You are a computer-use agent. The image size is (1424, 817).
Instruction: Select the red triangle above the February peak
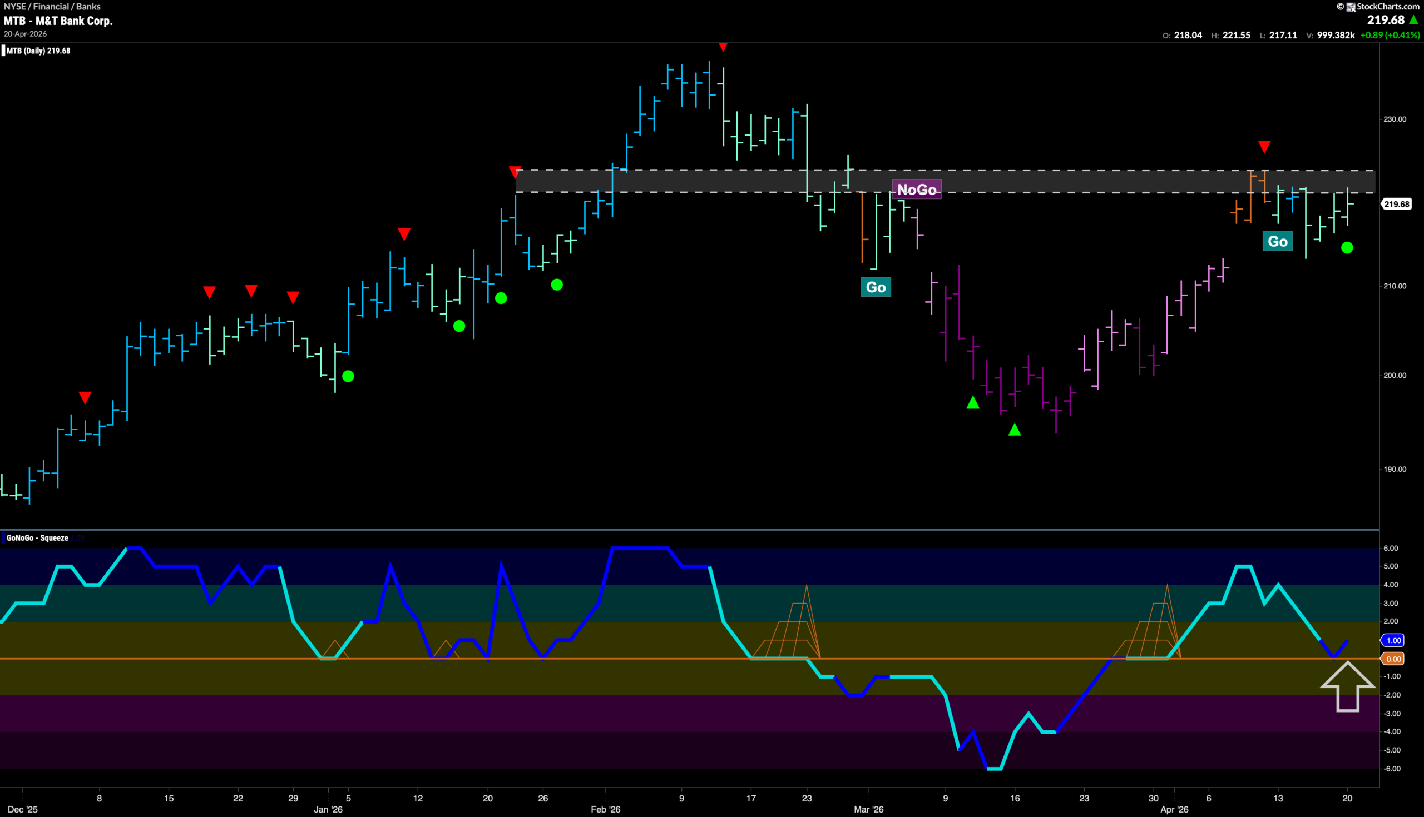[723, 47]
